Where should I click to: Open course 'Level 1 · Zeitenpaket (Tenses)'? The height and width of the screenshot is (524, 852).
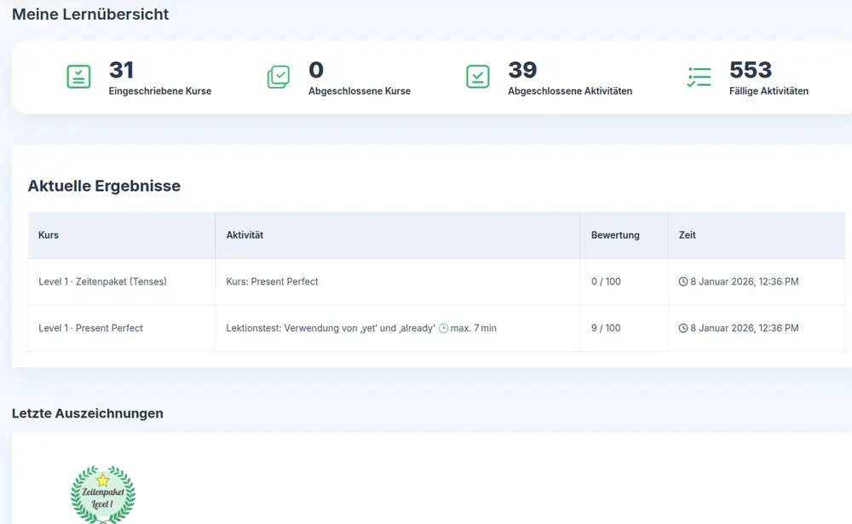(102, 282)
